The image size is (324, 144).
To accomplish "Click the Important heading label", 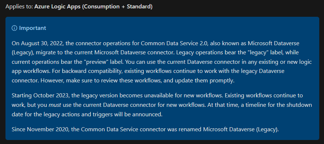I will (32, 28).
